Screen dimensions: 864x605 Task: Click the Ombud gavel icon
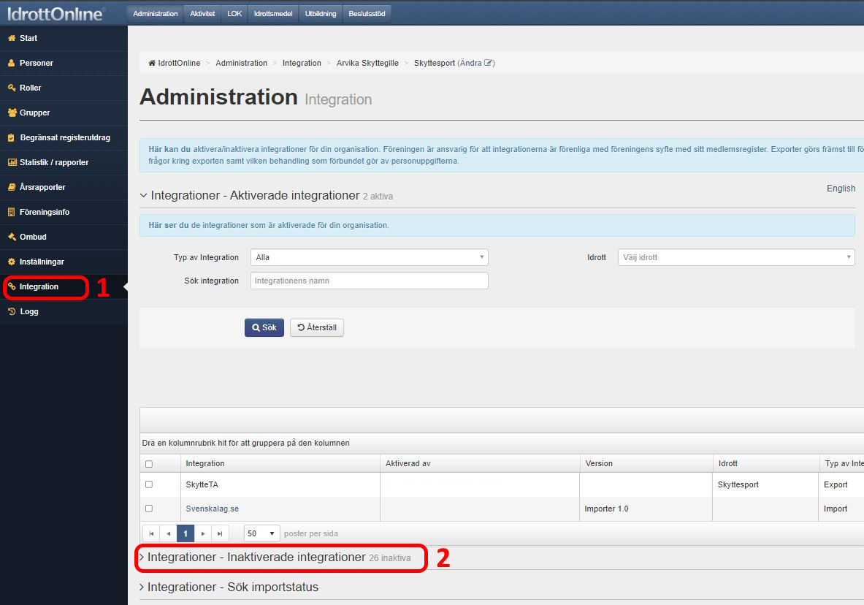(12, 237)
